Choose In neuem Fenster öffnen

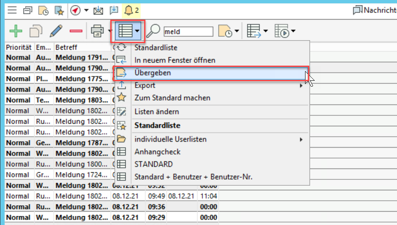tap(175, 60)
